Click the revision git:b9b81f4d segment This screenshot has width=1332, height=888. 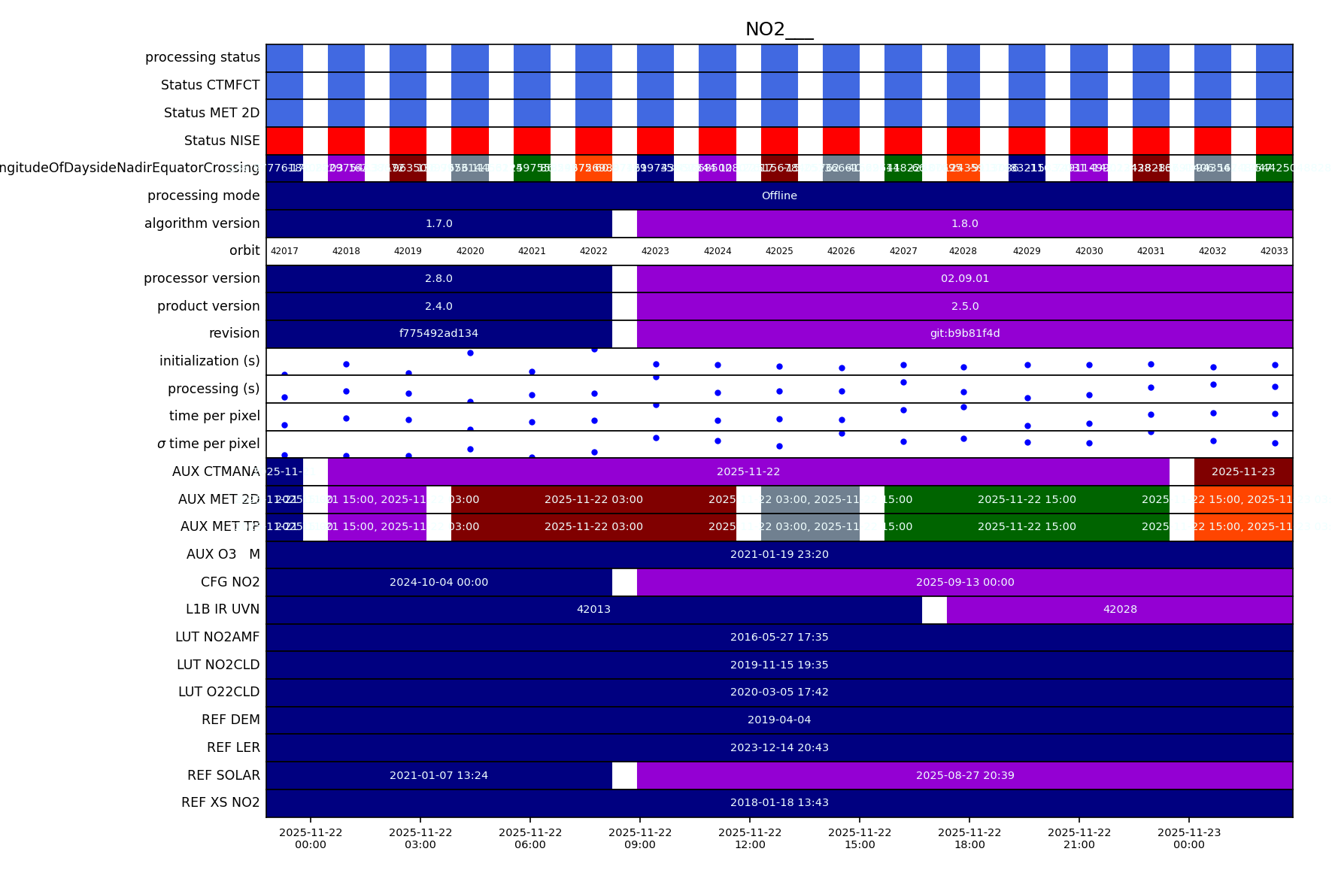coord(964,334)
